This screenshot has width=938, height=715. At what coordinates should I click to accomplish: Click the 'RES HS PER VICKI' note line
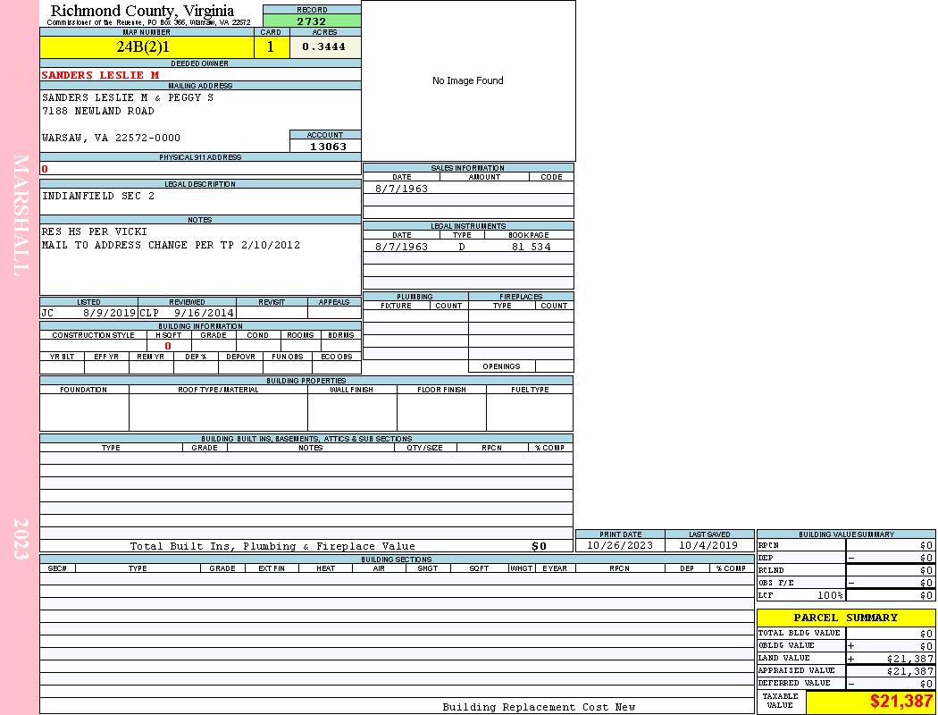pos(95,232)
